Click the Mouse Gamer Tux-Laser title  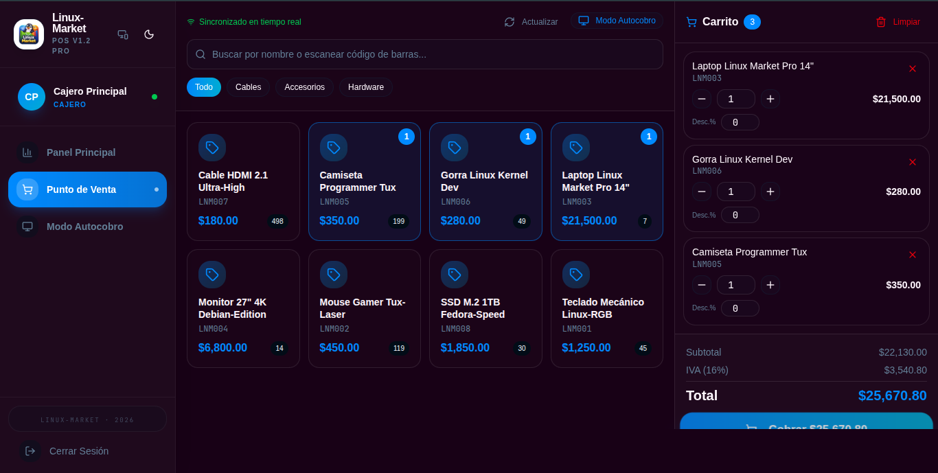[x=363, y=308]
